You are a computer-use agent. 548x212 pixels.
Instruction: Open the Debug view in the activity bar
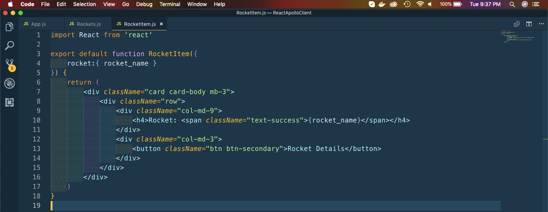point(10,83)
